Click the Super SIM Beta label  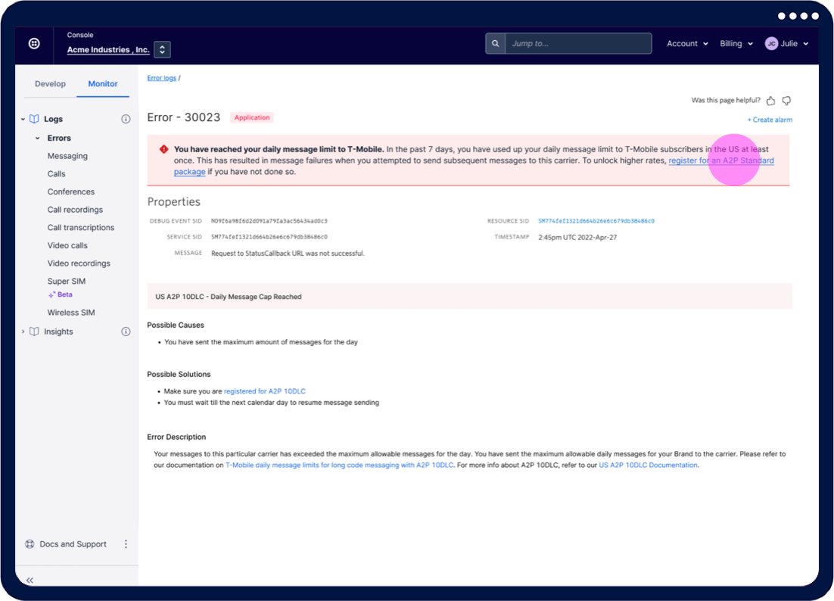tap(61, 294)
